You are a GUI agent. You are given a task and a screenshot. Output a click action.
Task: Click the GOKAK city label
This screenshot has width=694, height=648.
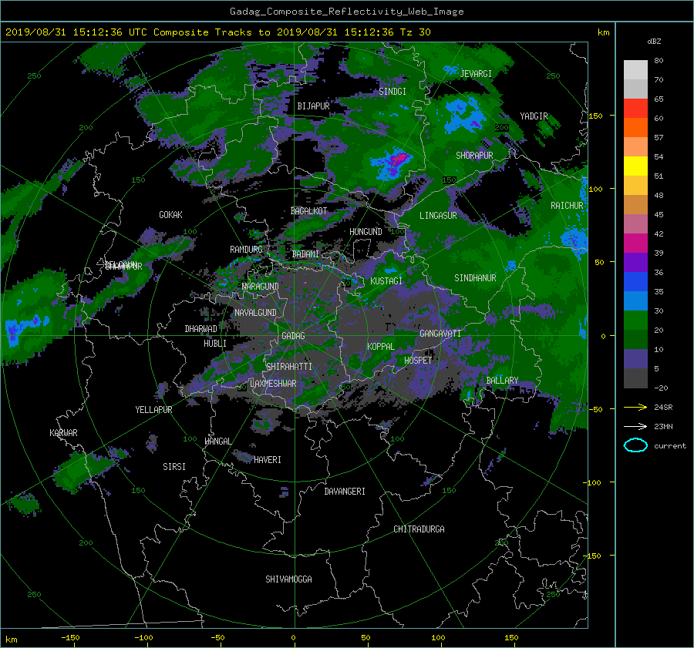171,215
